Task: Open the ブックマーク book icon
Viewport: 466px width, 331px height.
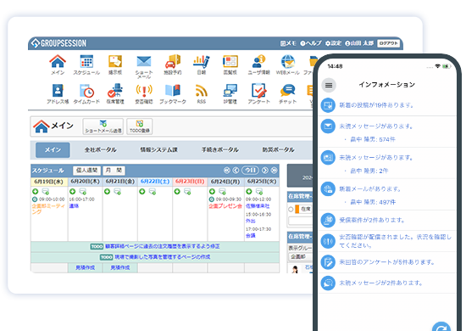Action: coord(173,91)
